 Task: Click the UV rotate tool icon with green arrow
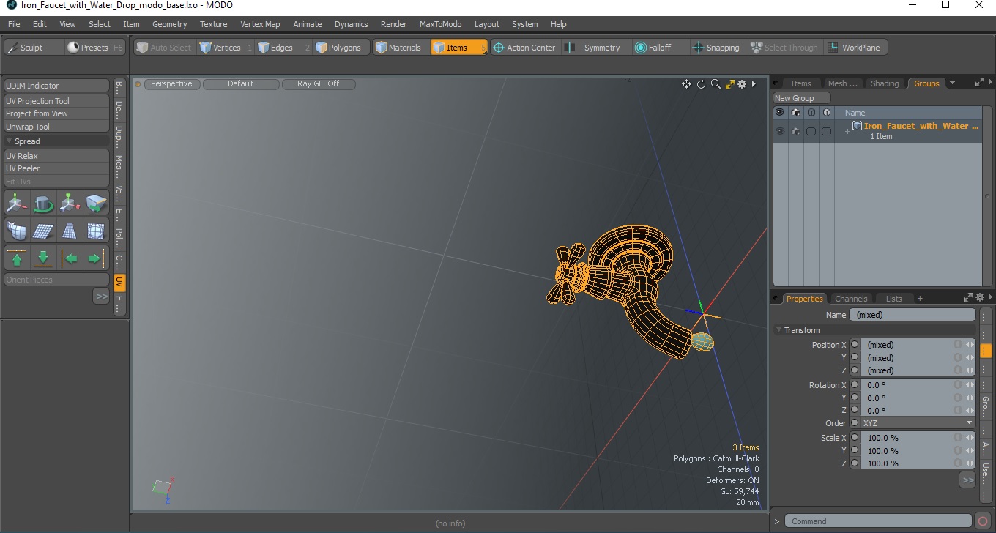(43, 202)
